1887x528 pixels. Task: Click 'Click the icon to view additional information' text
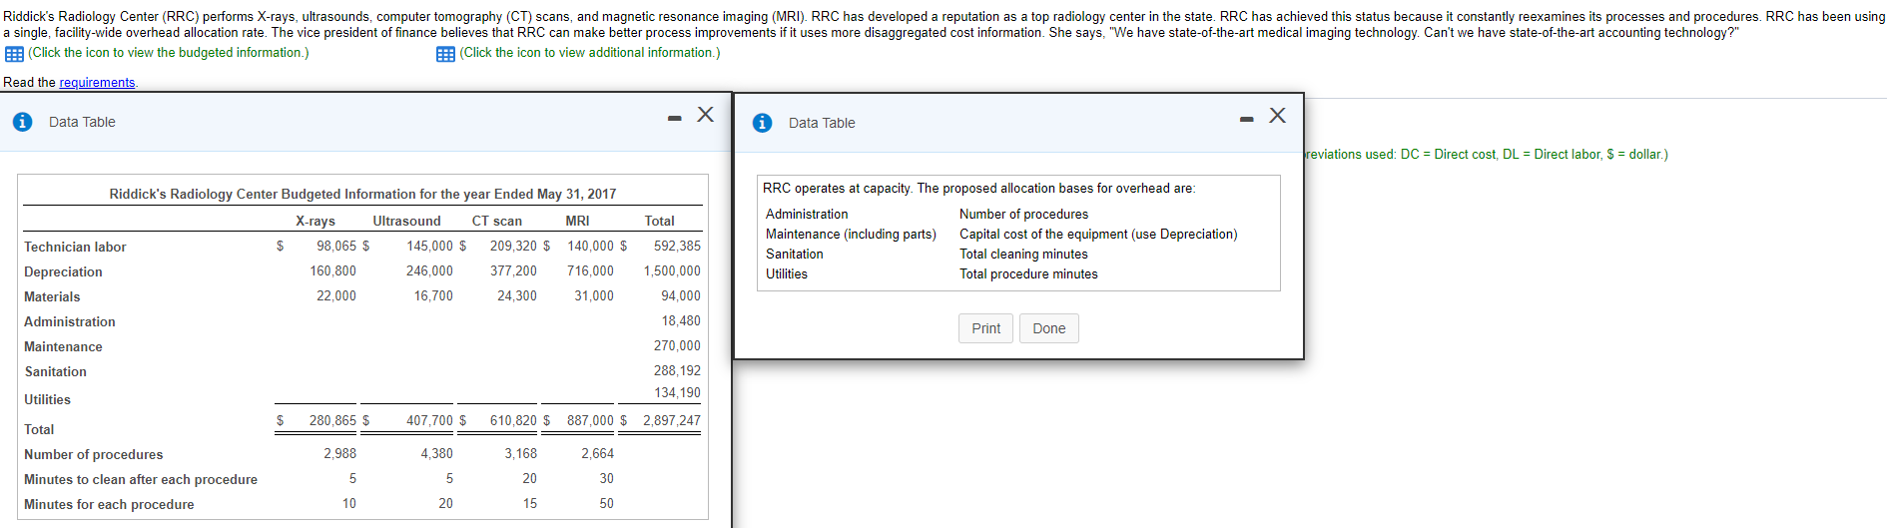point(590,53)
